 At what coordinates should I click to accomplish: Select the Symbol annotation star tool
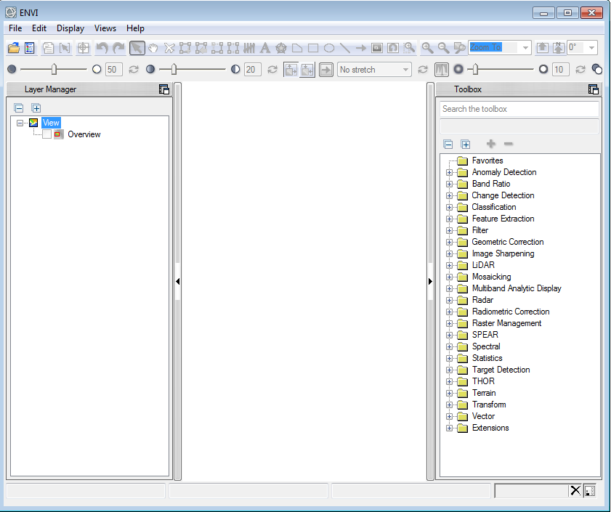(x=281, y=48)
